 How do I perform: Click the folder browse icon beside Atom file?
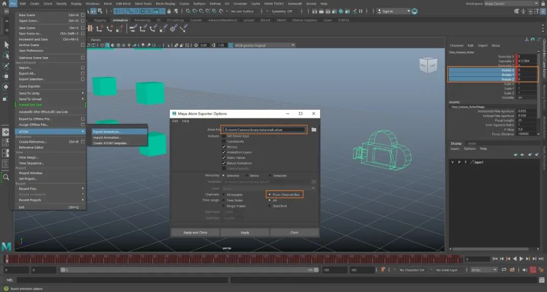[314, 130]
